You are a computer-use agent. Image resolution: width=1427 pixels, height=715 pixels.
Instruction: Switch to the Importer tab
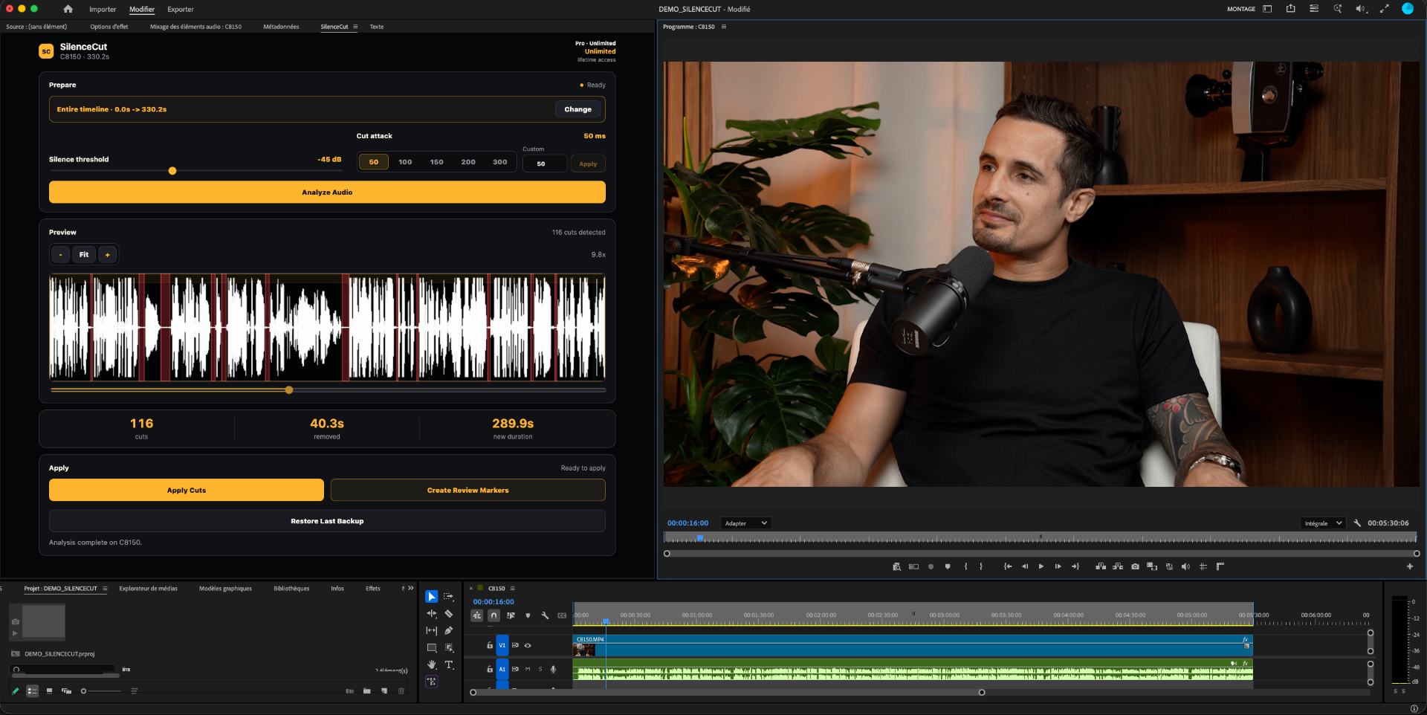(103, 10)
